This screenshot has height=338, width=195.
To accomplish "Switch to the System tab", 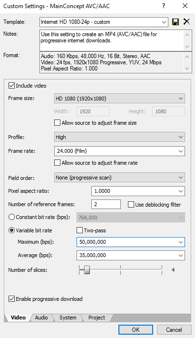I will 68,318.
